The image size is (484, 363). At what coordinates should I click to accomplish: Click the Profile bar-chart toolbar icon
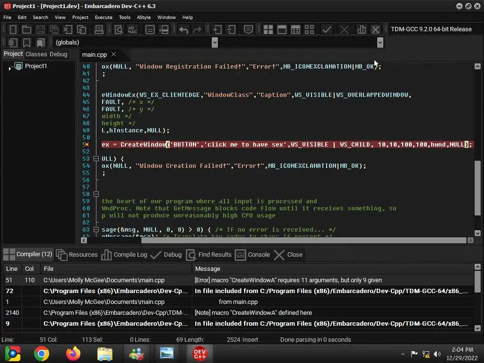[362, 30]
